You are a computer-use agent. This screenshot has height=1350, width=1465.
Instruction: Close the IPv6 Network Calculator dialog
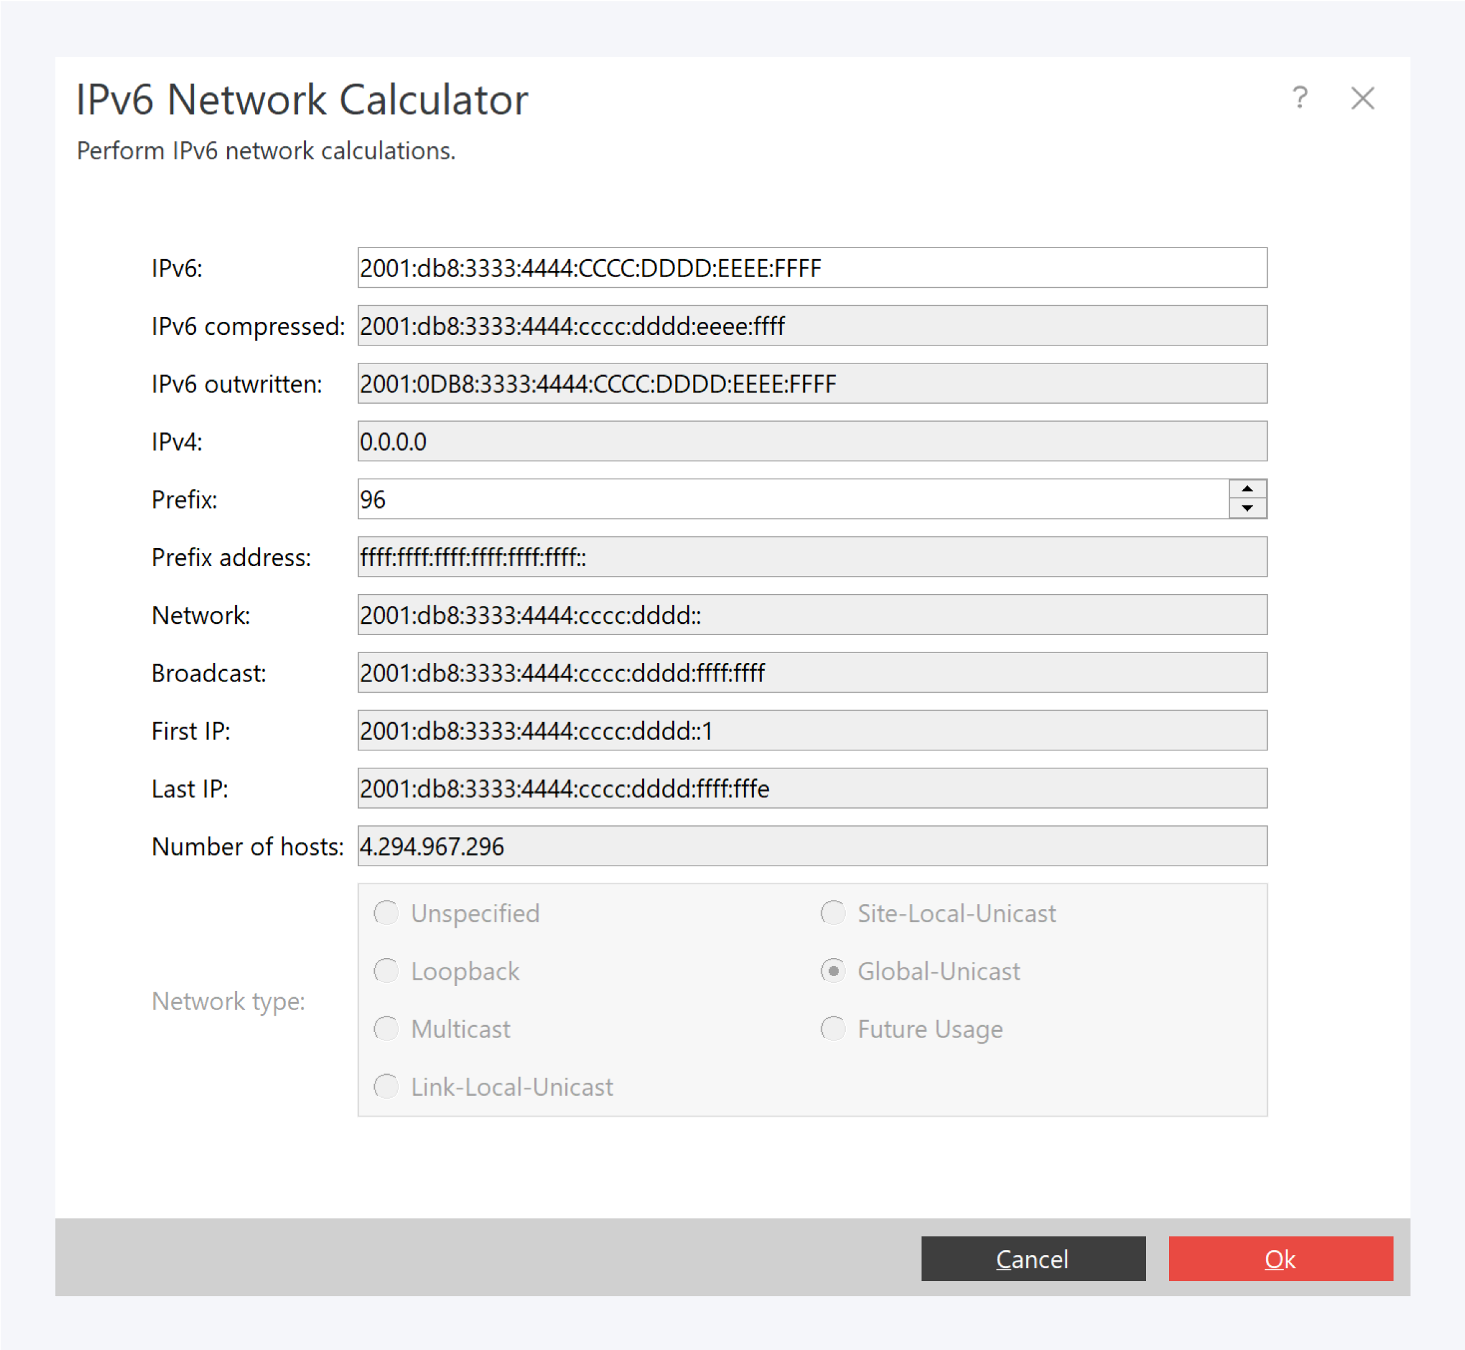[x=1361, y=99]
